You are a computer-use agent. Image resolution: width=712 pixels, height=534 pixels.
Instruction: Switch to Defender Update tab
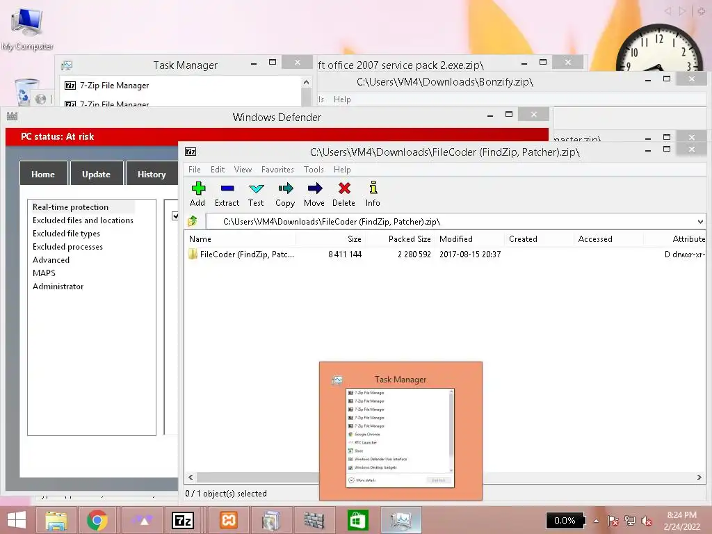tap(96, 174)
